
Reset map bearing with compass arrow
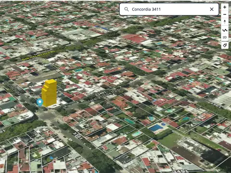225,22
